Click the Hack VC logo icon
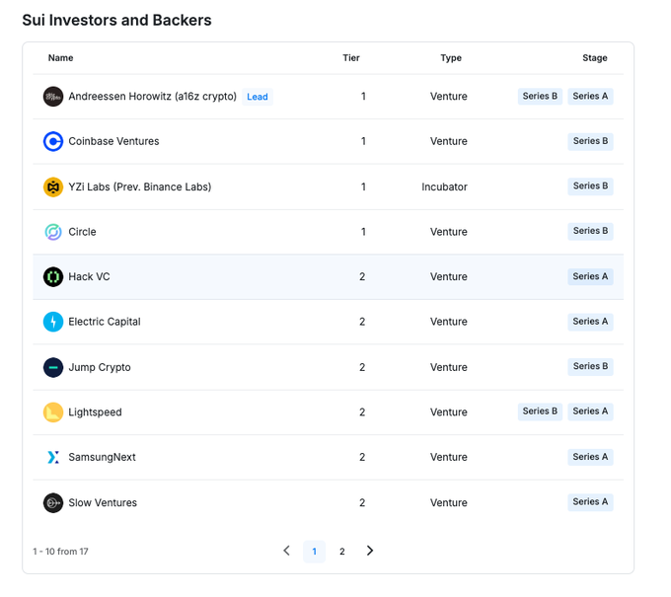This screenshot has height=597, width=671. click(x=53, y=277)
